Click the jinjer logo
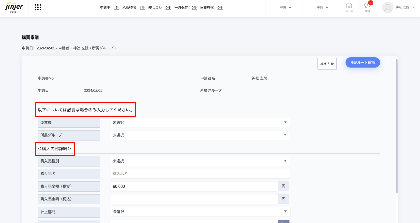 pyautogui.click(x=14, y=8)
